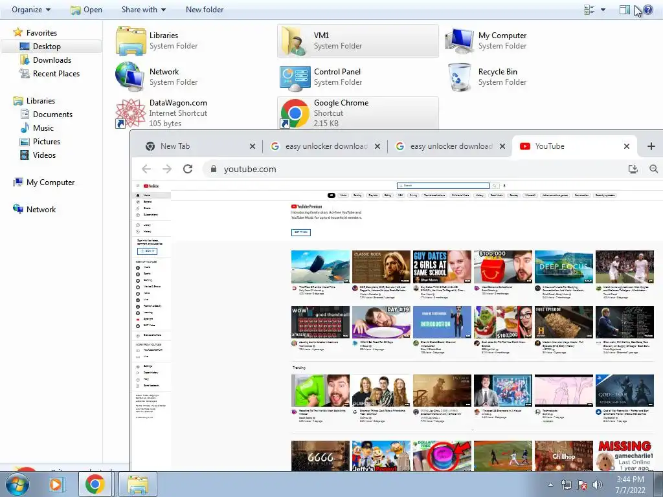Open the Recycle Bin icon
This screenshot has height=497, width=663.
(460, 77)
